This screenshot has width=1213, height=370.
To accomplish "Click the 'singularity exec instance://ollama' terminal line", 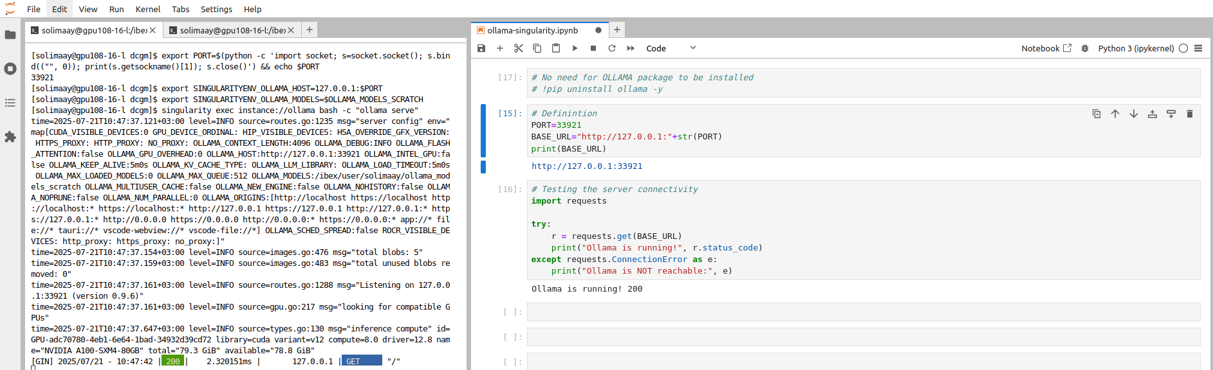I will tap(225, 110).
